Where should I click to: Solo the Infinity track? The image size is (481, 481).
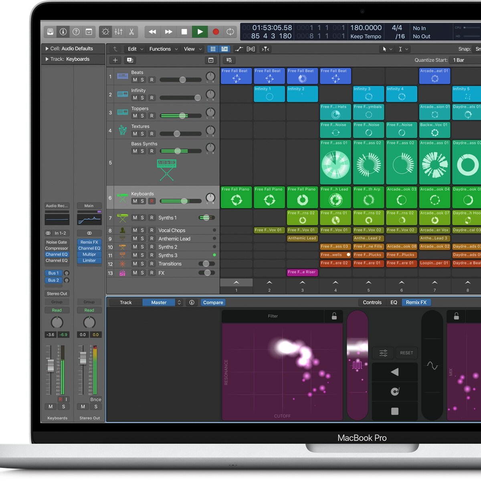[x=142, y=98]
